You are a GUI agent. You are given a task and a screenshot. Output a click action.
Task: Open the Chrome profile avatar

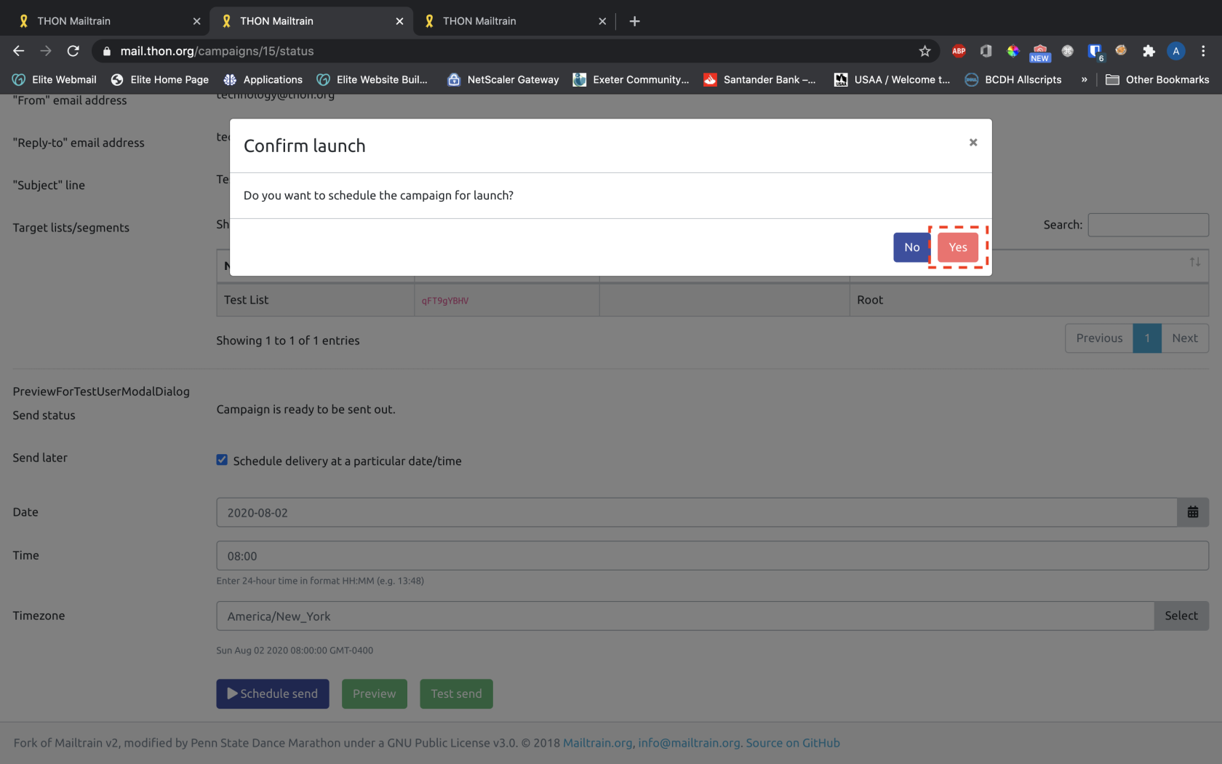click(x=1175, y=51)
